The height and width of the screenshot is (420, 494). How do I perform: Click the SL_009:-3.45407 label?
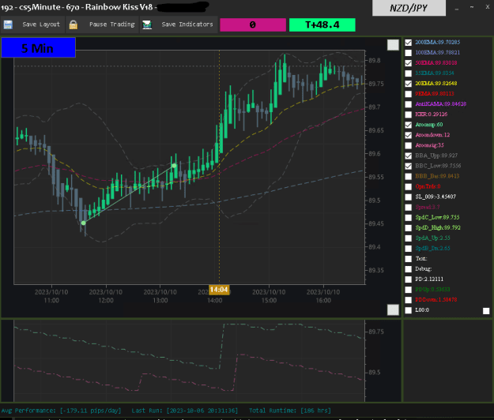click(436, 197)
